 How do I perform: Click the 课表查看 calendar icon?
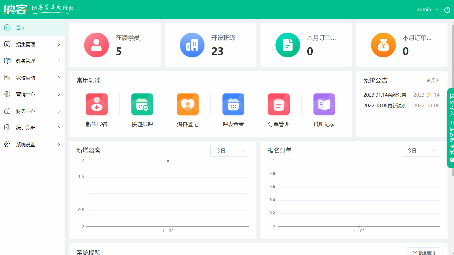(233, 104)
